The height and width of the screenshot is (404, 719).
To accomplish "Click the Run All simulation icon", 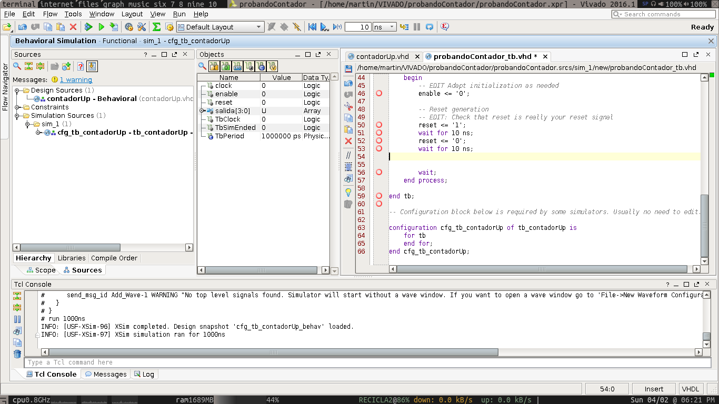I will [325, 27].
